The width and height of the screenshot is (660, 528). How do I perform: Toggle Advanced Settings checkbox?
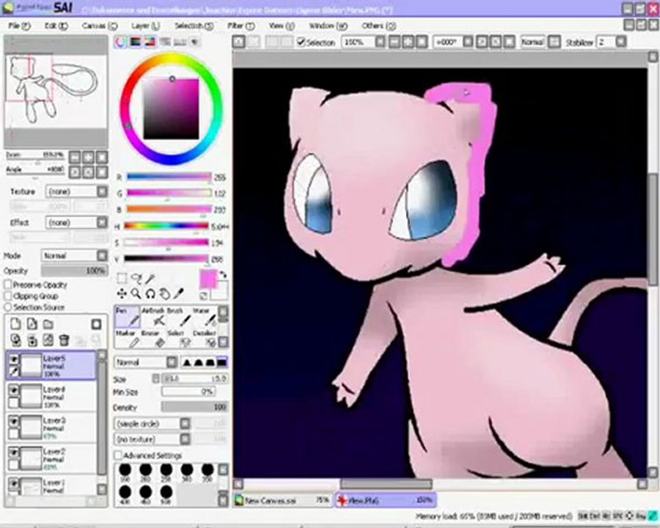[x=118, y=455]
